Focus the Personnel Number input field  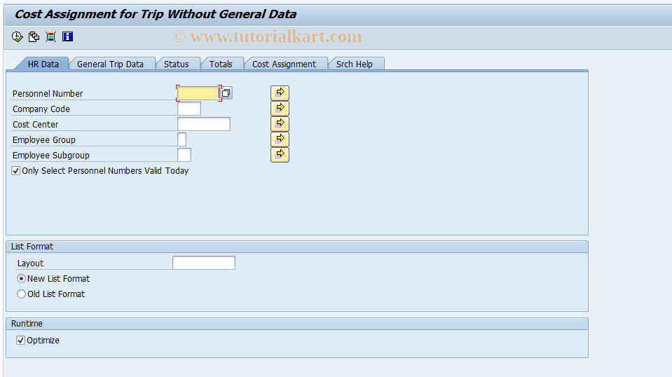pyautogui.click(x=198, y=93)
